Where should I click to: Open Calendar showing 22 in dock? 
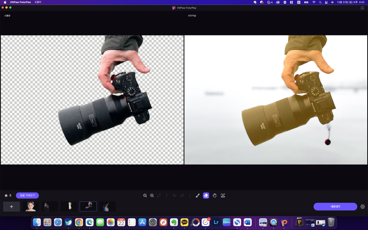pos(121,222)
